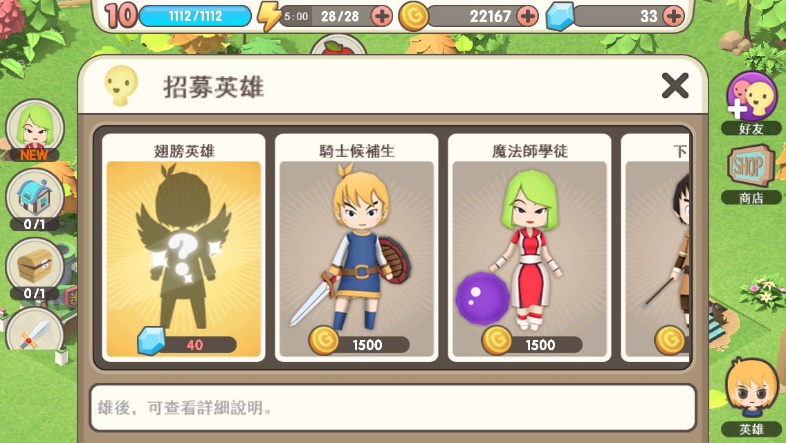Image resolution: width=786 pixels, height=443 pixels.
Task: Close the 招募英雄 recruit window
Action: pos(675,85)
